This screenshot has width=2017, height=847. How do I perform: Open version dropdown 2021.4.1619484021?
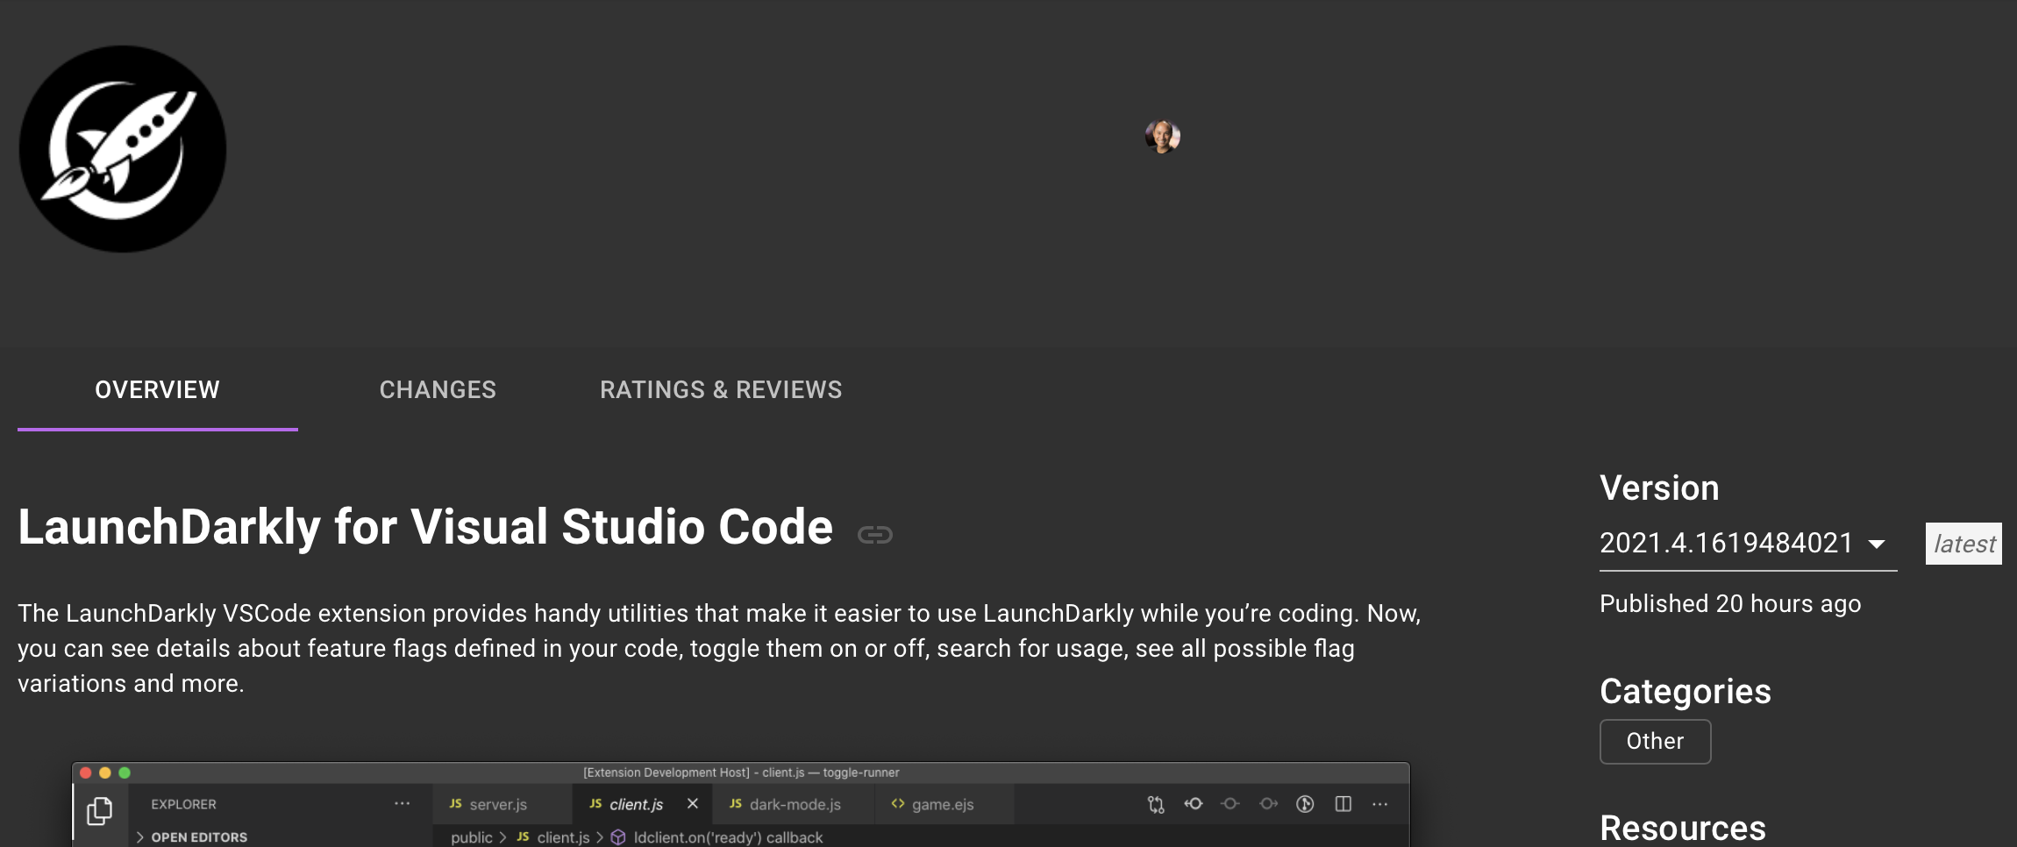pyautogui.click(x=1748, y=544)
